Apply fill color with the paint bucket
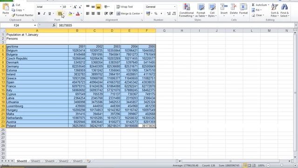Screen dimensions: 298x168 pos(70,14)
